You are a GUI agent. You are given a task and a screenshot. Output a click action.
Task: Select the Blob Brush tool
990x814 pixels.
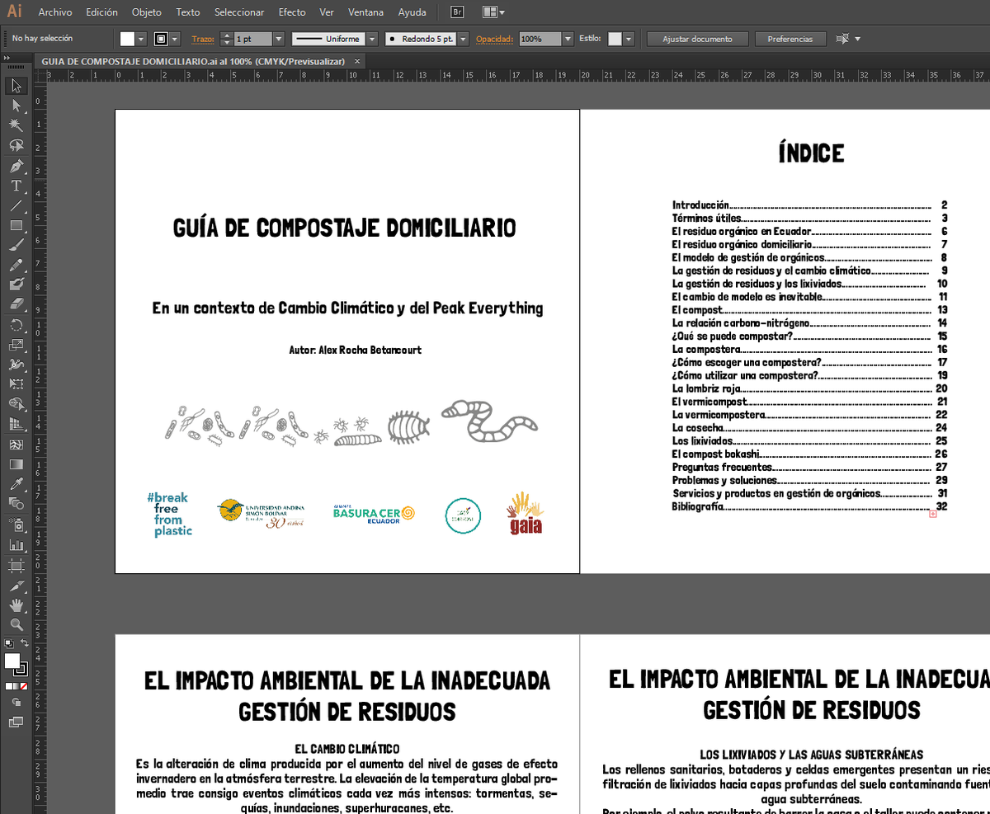[x=16, y=285]
